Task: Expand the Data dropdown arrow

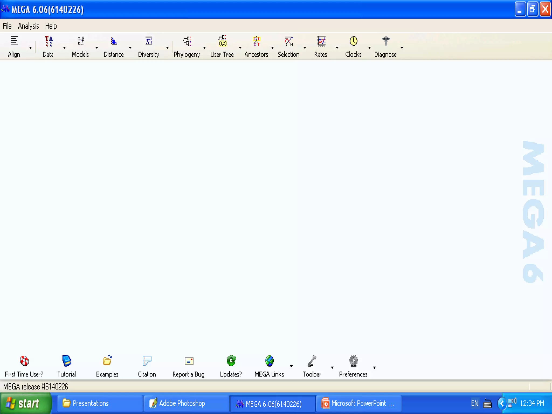Action: click(64, 48)
